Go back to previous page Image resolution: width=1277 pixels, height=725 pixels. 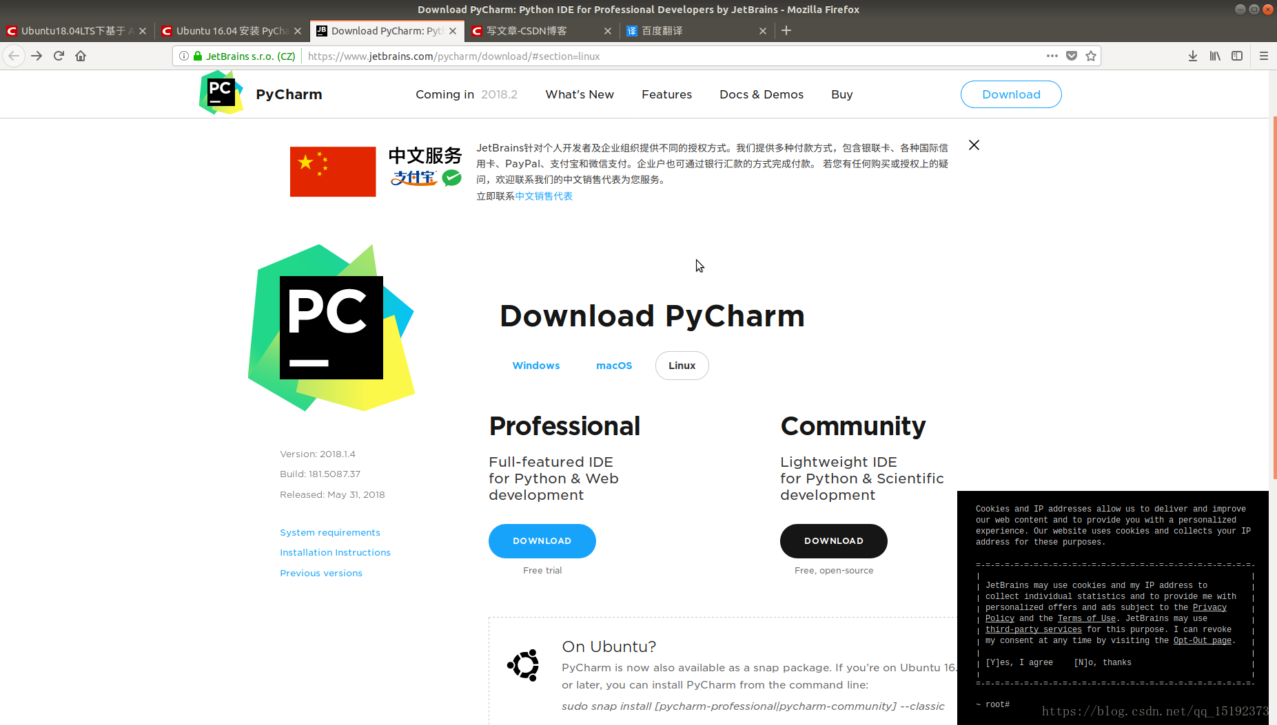coord(14,56)
